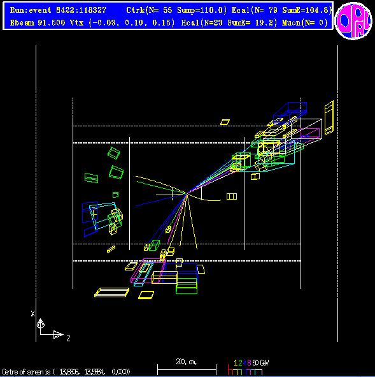Screen dimensions: 375x377
Task: Select the small yellow parallelogram at top center
Action: click(x=225, y=122)
